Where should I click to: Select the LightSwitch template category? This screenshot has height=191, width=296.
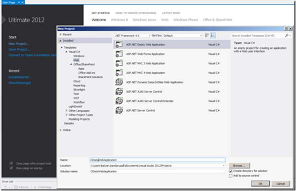point(75,107)
